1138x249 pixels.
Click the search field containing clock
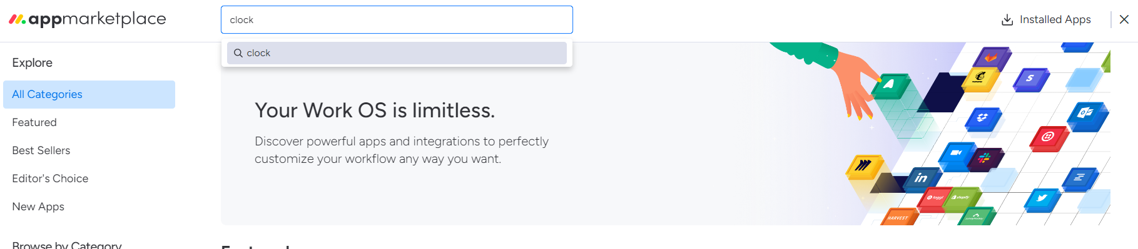click(x=397, y=20)
